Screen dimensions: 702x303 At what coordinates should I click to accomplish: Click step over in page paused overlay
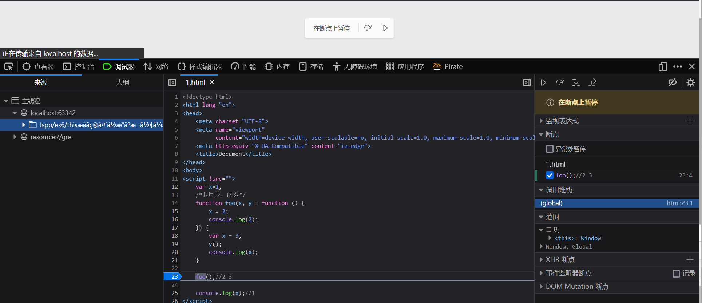tap(368, 28)
